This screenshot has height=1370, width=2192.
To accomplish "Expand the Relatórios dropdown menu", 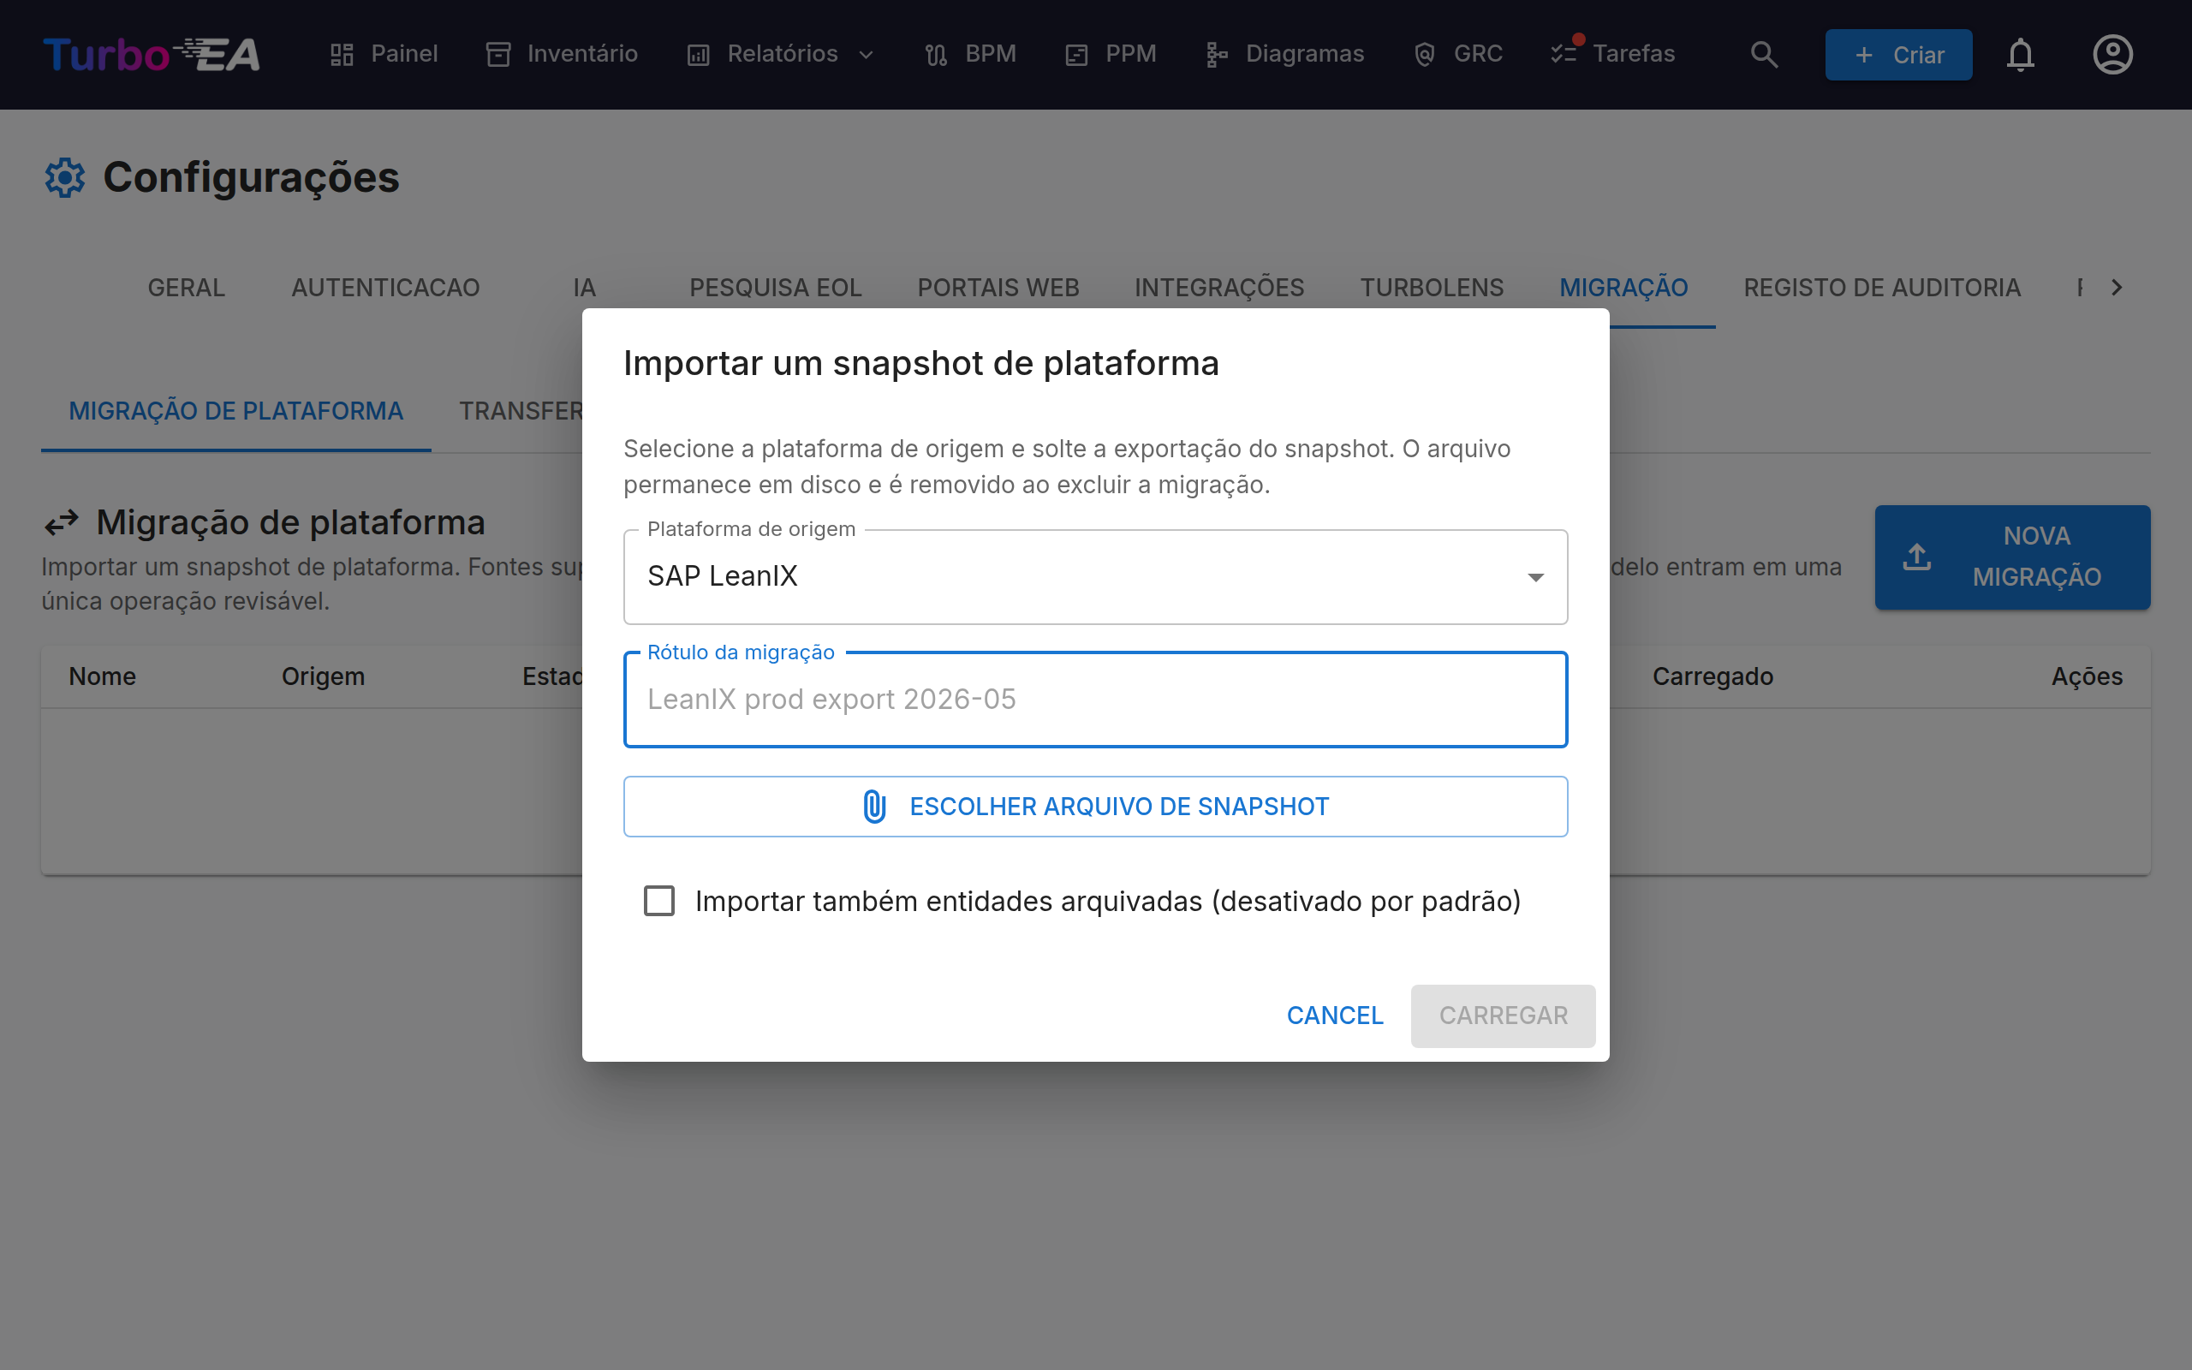I will point(782,54).
